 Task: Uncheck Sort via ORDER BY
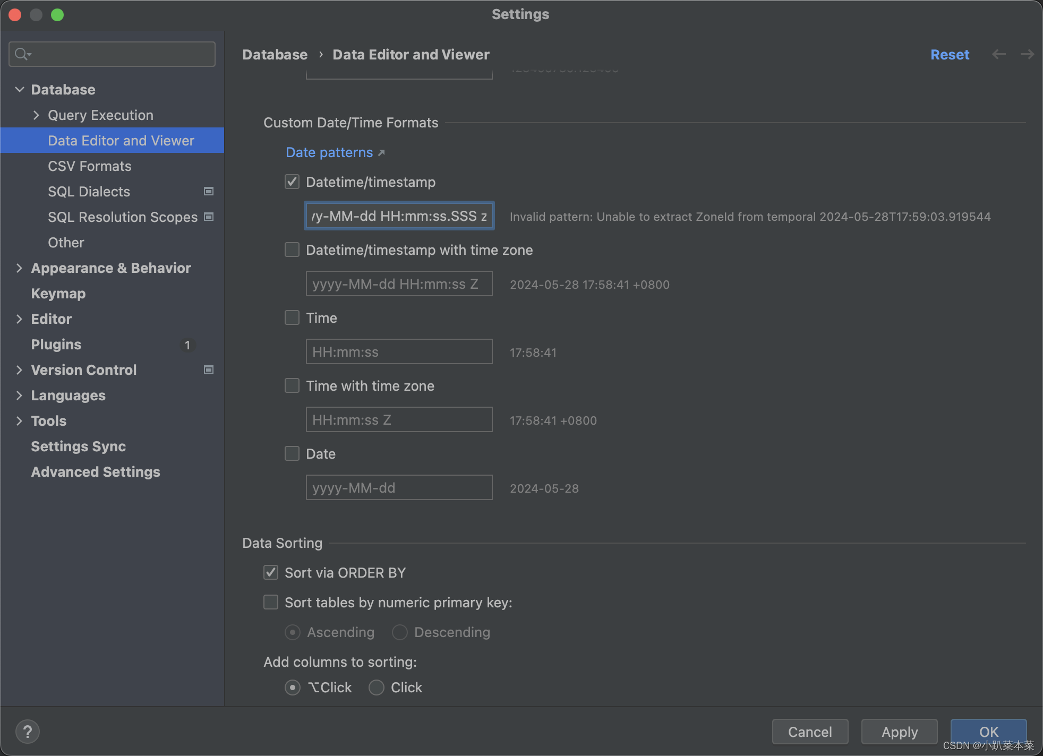tap(271, 572)
